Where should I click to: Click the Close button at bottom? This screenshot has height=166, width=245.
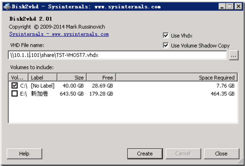click(221, 153)
